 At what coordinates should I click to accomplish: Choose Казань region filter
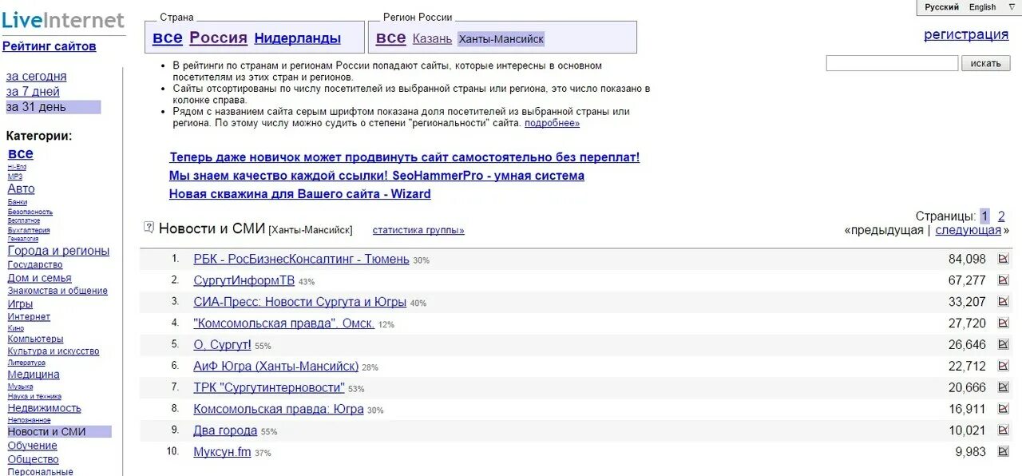[432, 38]
